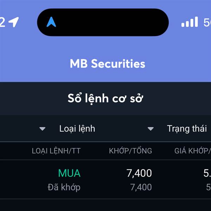Tap the cellular signal bars icon
The width and height of the screenshot is (211, 211).
click(x=190, y=22)
